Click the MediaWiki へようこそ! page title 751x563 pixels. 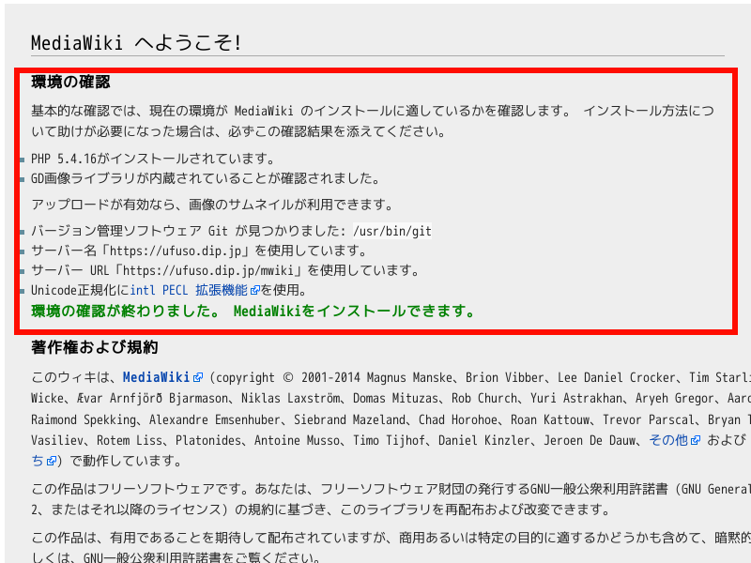[136, 43]
